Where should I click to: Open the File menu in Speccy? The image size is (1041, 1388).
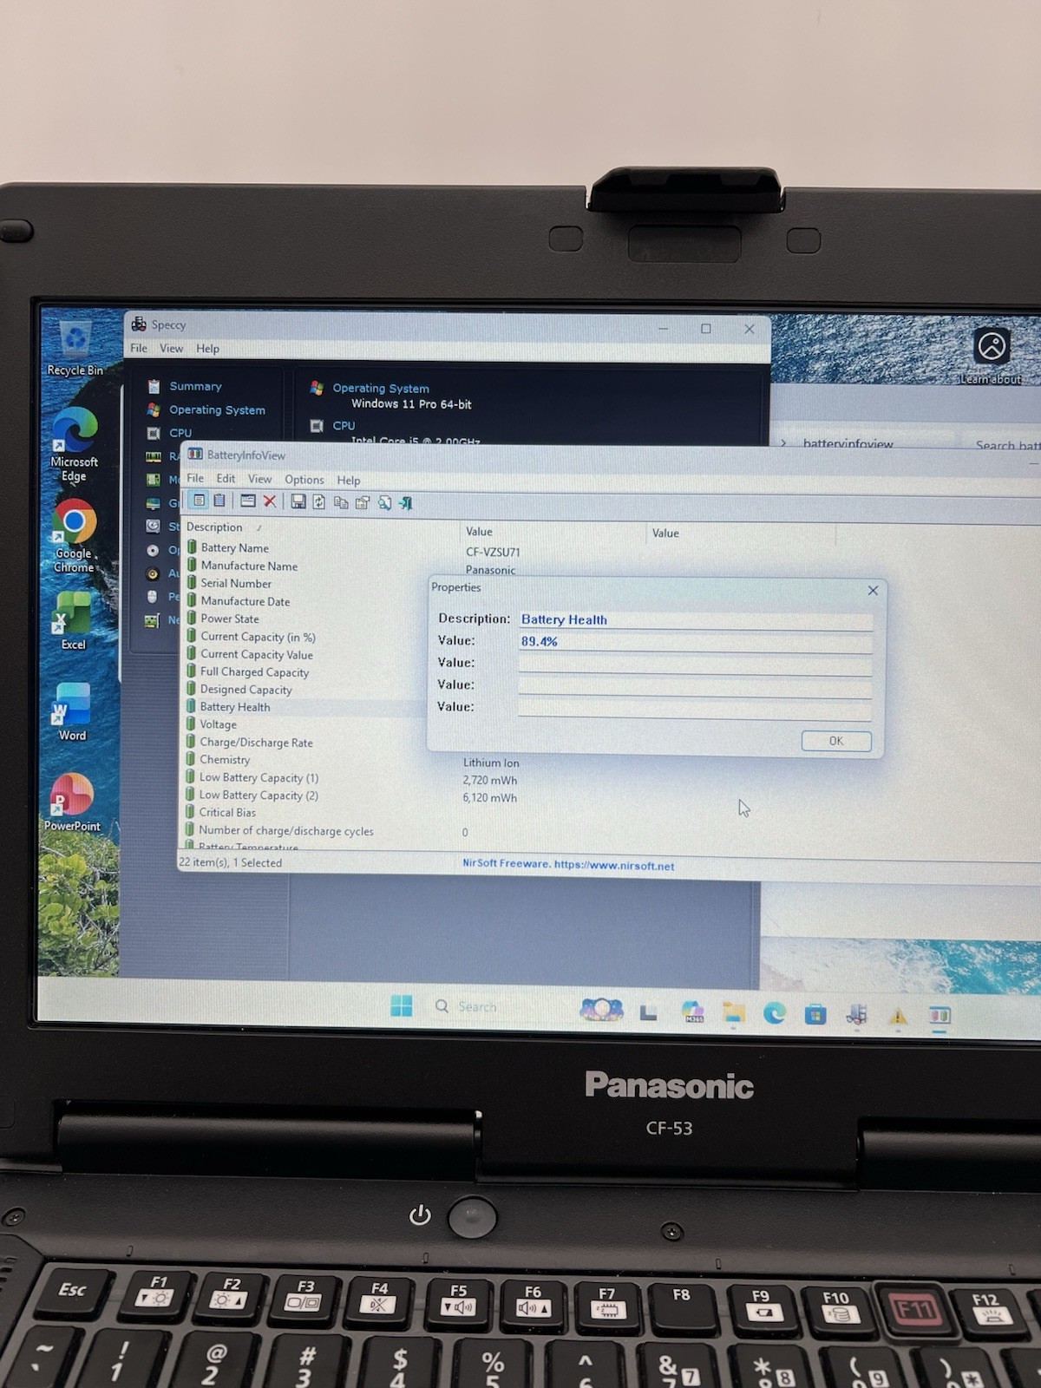point(139,348)
